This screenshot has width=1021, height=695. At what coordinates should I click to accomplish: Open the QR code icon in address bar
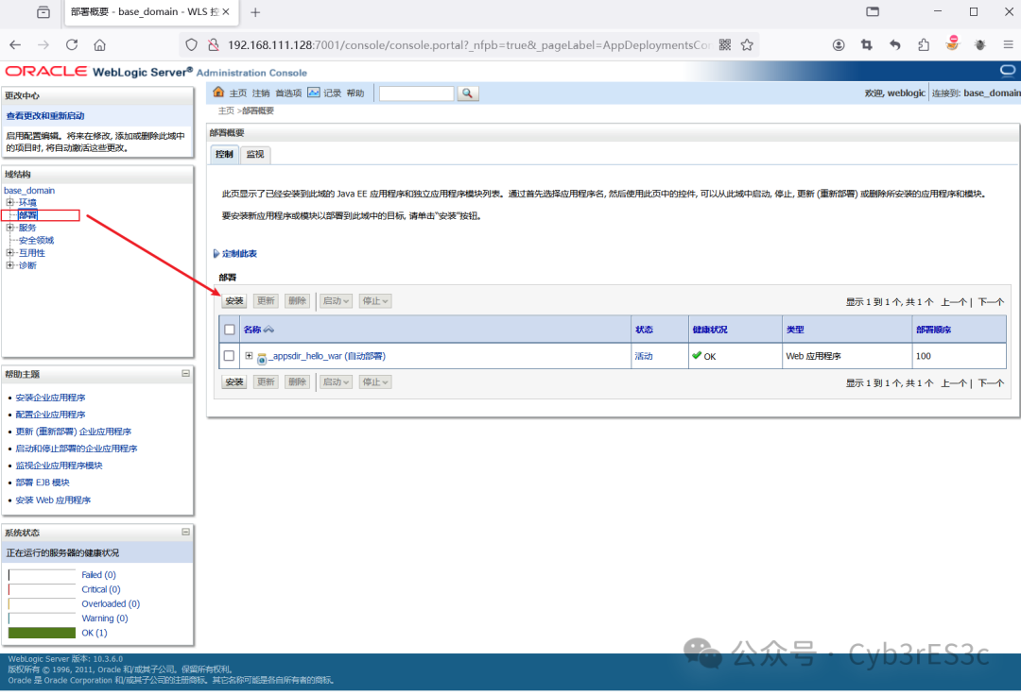(x=725, y=45)
